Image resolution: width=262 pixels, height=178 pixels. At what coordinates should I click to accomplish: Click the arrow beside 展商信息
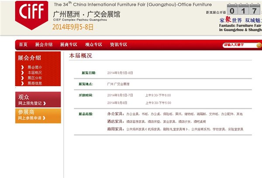[23, 83]
